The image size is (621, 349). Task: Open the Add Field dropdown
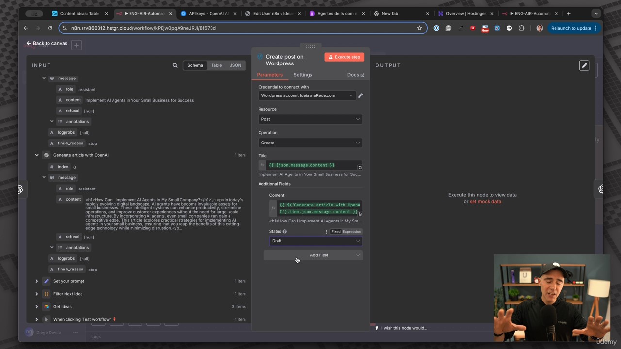pos(313,255)
